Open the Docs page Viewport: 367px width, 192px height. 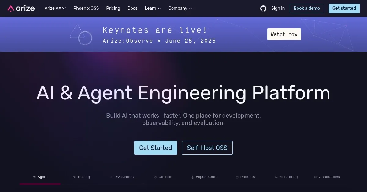tap(132, 8)
